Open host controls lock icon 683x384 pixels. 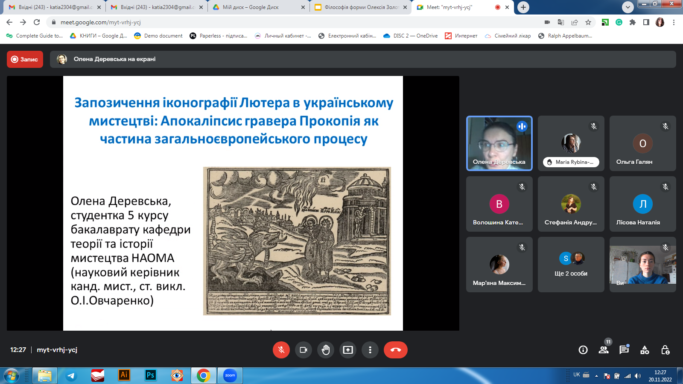pyautogui.click(x=665, y=350)
